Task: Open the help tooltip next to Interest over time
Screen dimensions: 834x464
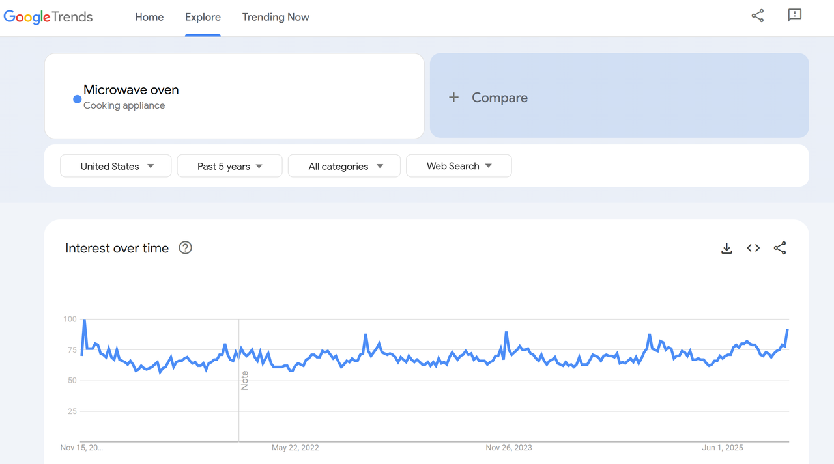Action: pos(185,248)
